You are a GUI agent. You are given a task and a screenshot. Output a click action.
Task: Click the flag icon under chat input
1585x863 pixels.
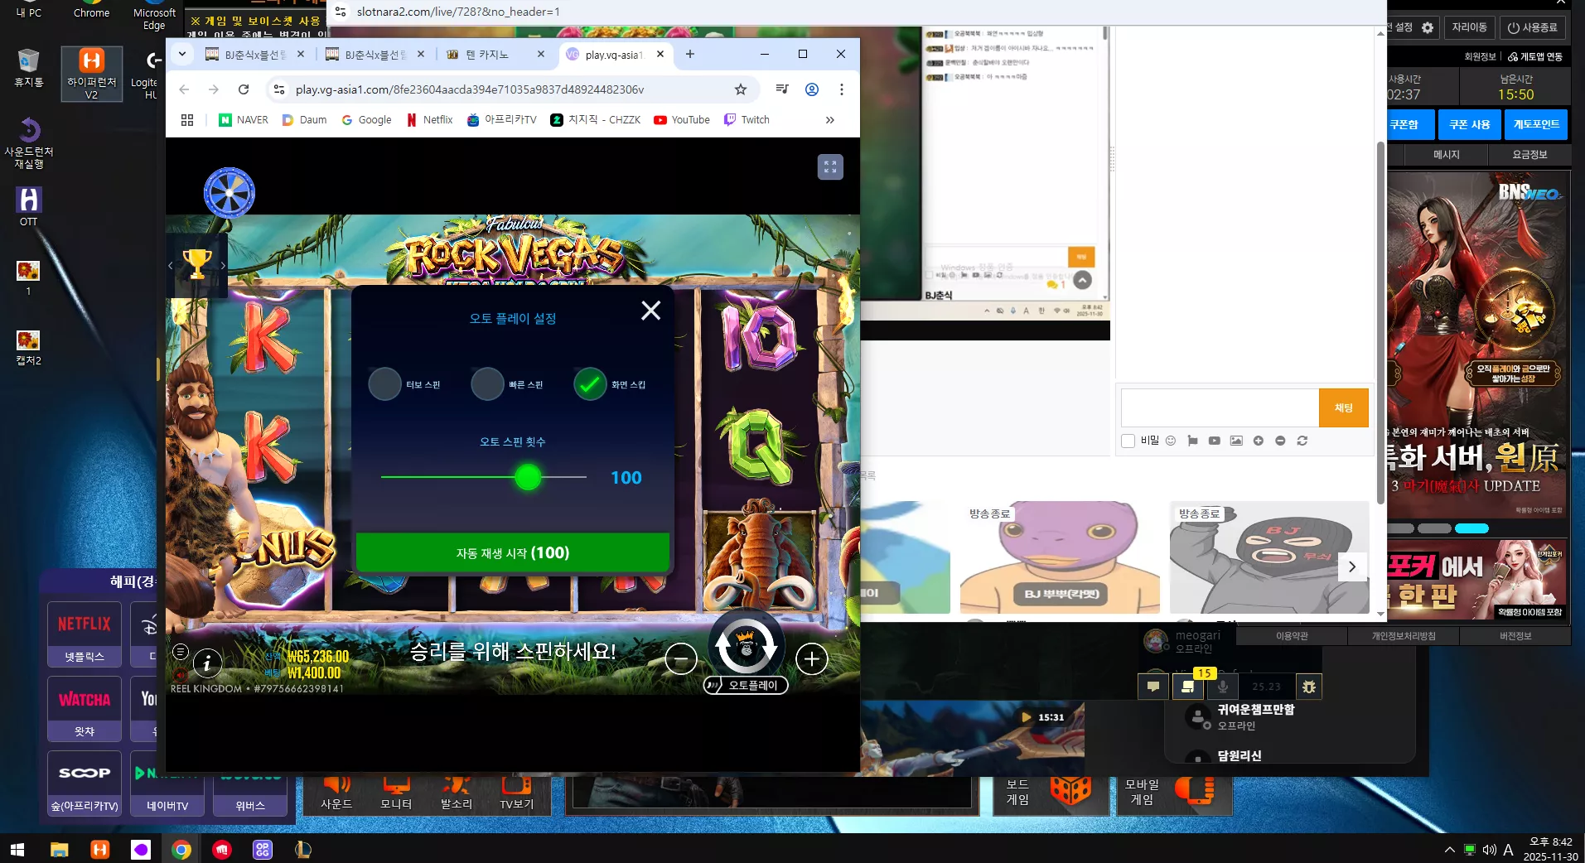click(1192, 441)
